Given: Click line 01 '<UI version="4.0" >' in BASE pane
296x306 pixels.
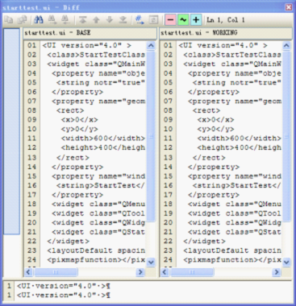Looking at the screenshot, I should [86, 45].
